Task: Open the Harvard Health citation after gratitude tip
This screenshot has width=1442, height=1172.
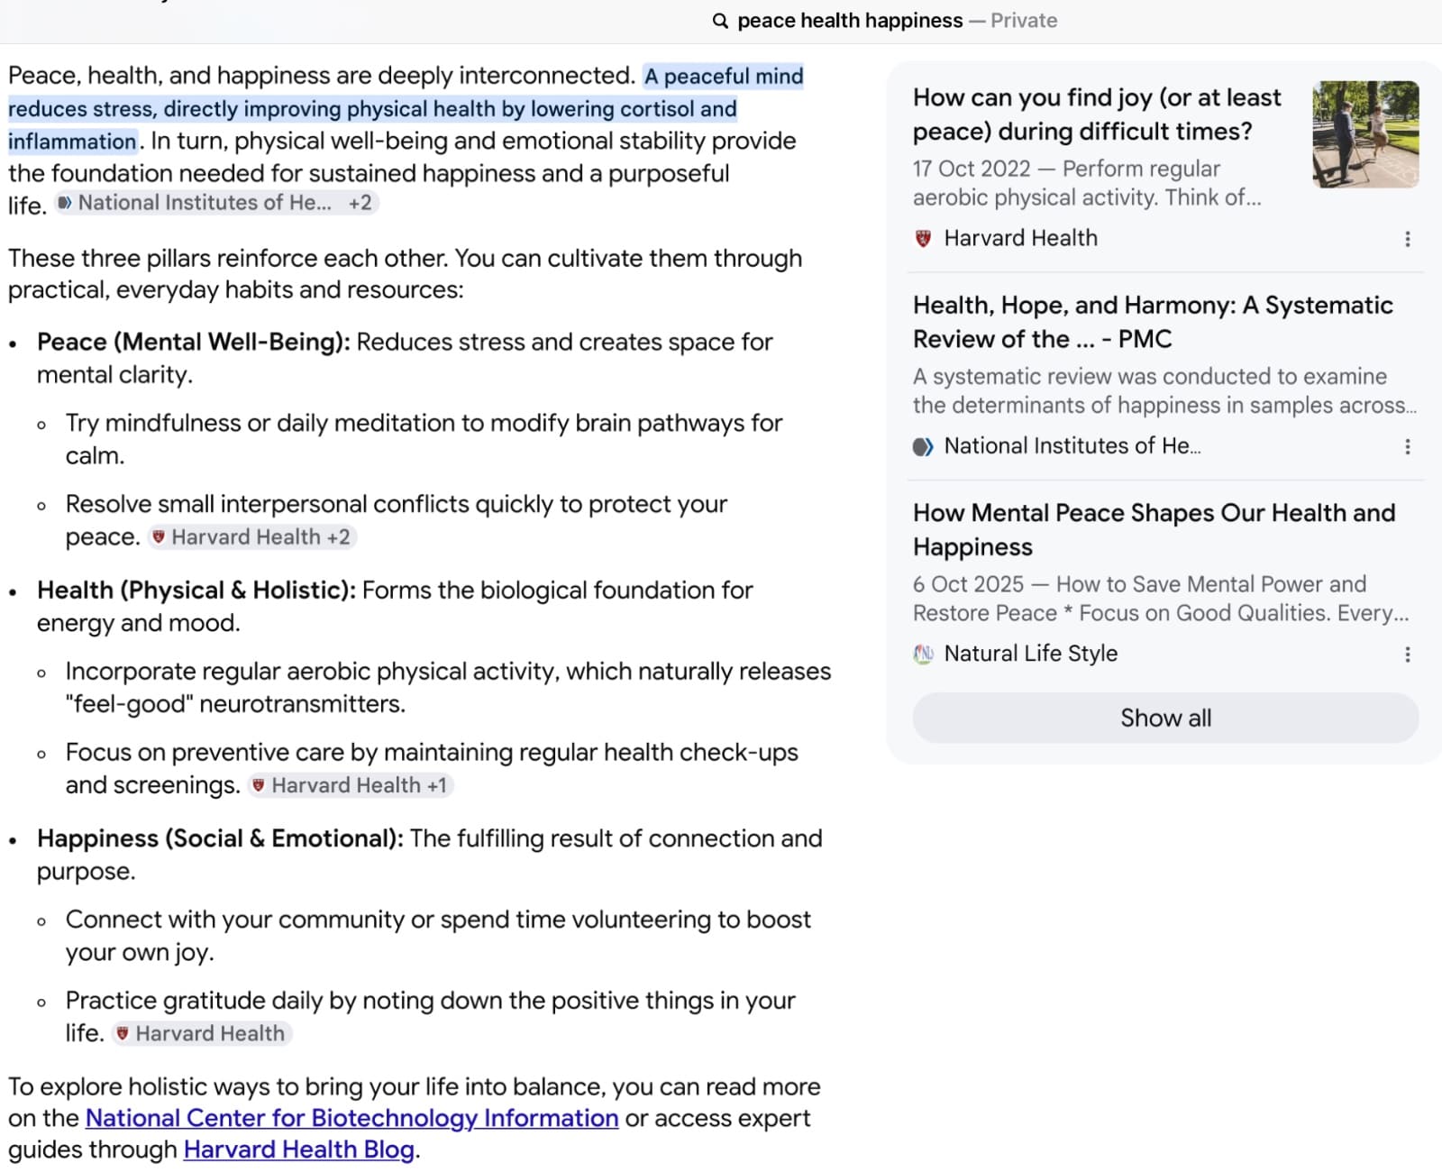Action: click(201, 1033)
